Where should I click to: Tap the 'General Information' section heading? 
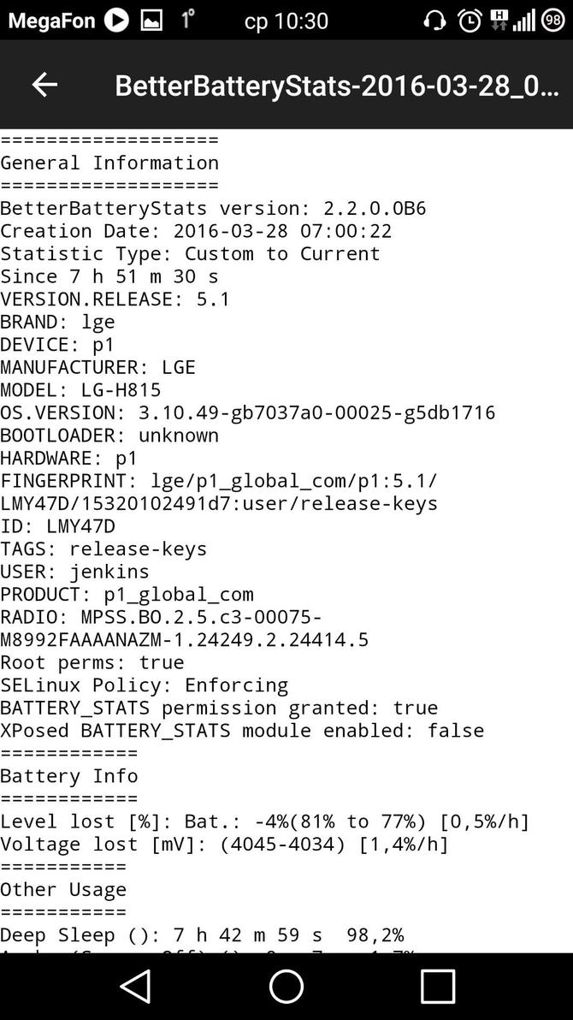coord(109,163)
